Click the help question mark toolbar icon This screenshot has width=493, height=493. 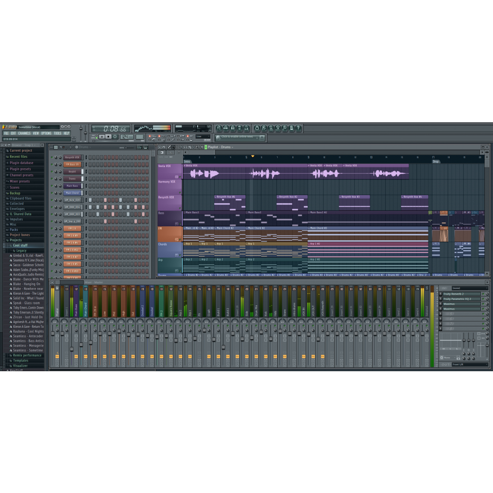(x=298, y=128)
